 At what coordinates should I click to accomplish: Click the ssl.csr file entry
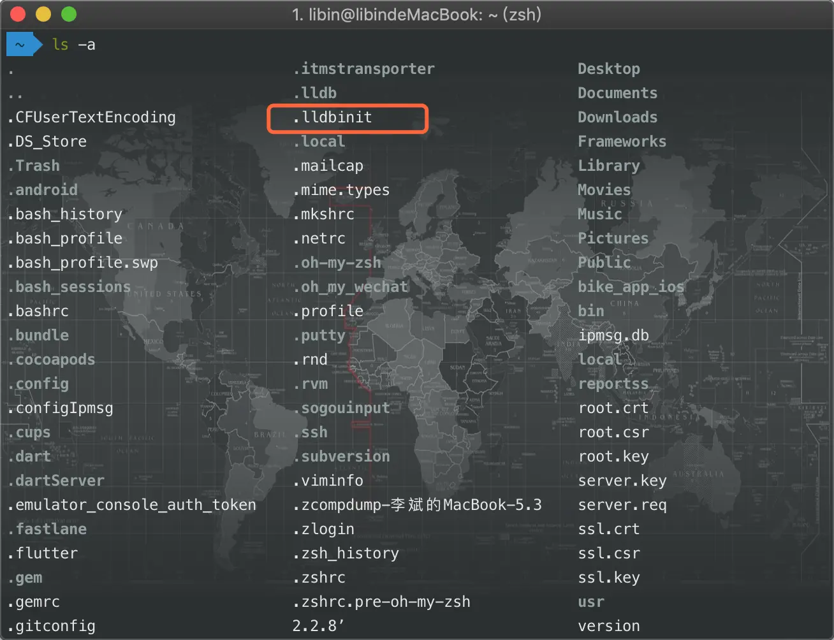point(609,553)
